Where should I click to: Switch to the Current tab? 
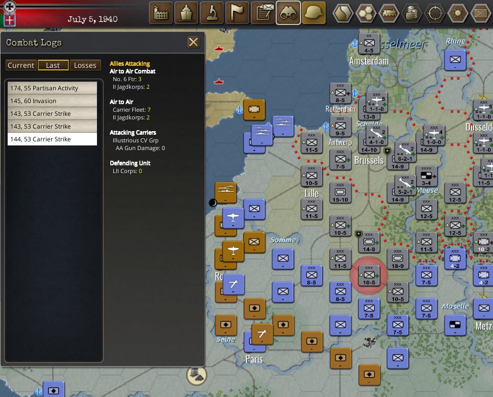(x=21, y=65)
